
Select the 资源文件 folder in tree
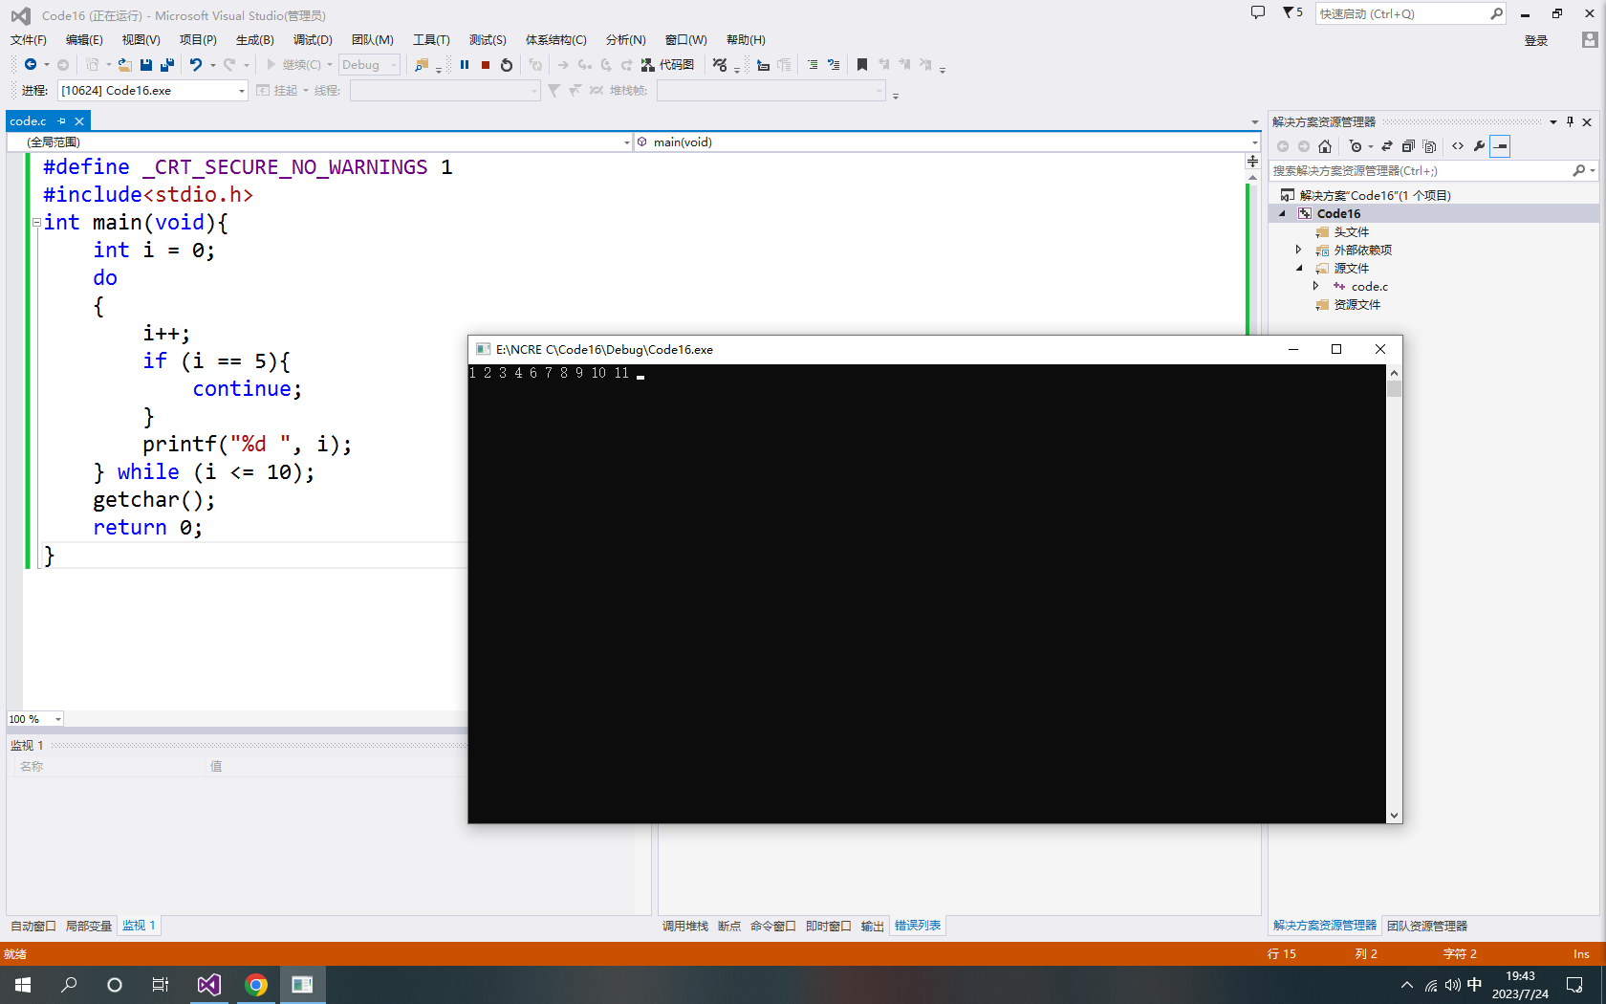coord(1357,304)
